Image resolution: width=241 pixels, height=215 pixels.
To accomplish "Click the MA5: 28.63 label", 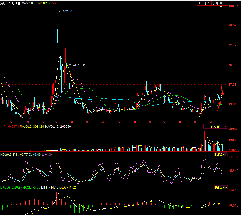I will click(x=30, y=3).
